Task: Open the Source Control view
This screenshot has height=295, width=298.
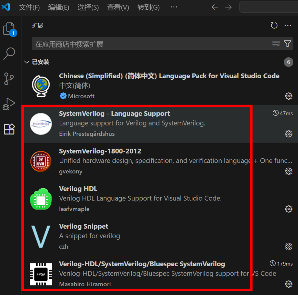Action: point(9,79)
